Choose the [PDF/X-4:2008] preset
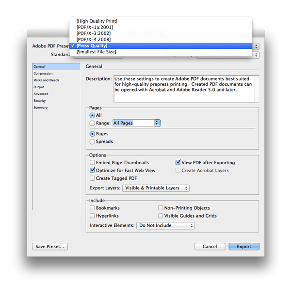This screenshot has height=282, width=291. click(x=161, y=40)
